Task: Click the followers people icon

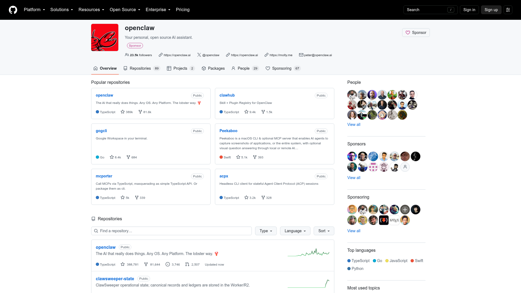Action: 127,55
